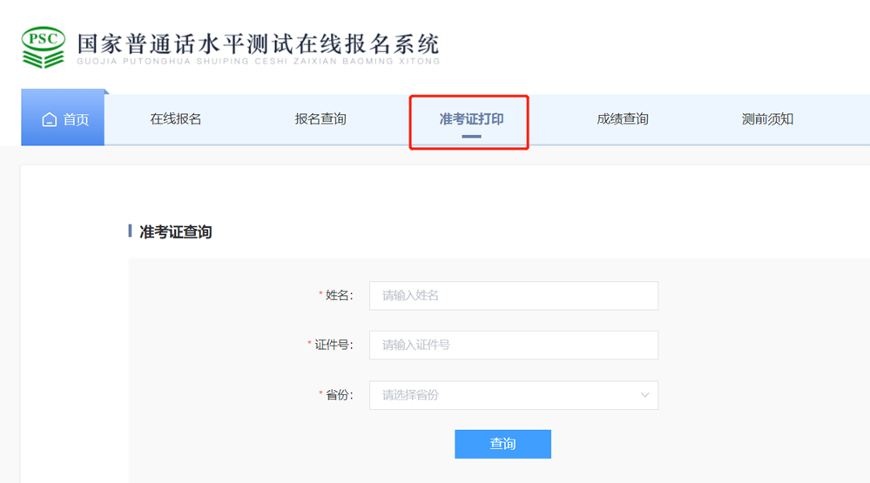Click the pinyin subtitle under the site title
This screenshot has width=870, height=483.
[258, 62]
